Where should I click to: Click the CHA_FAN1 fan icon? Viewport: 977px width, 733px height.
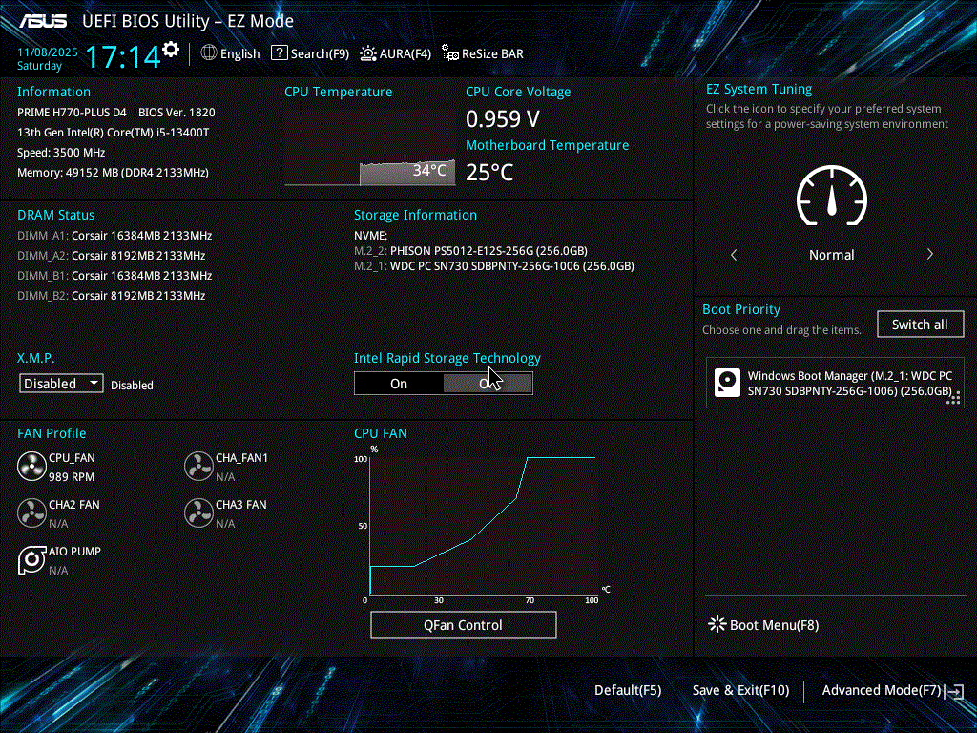pos(198,467)
